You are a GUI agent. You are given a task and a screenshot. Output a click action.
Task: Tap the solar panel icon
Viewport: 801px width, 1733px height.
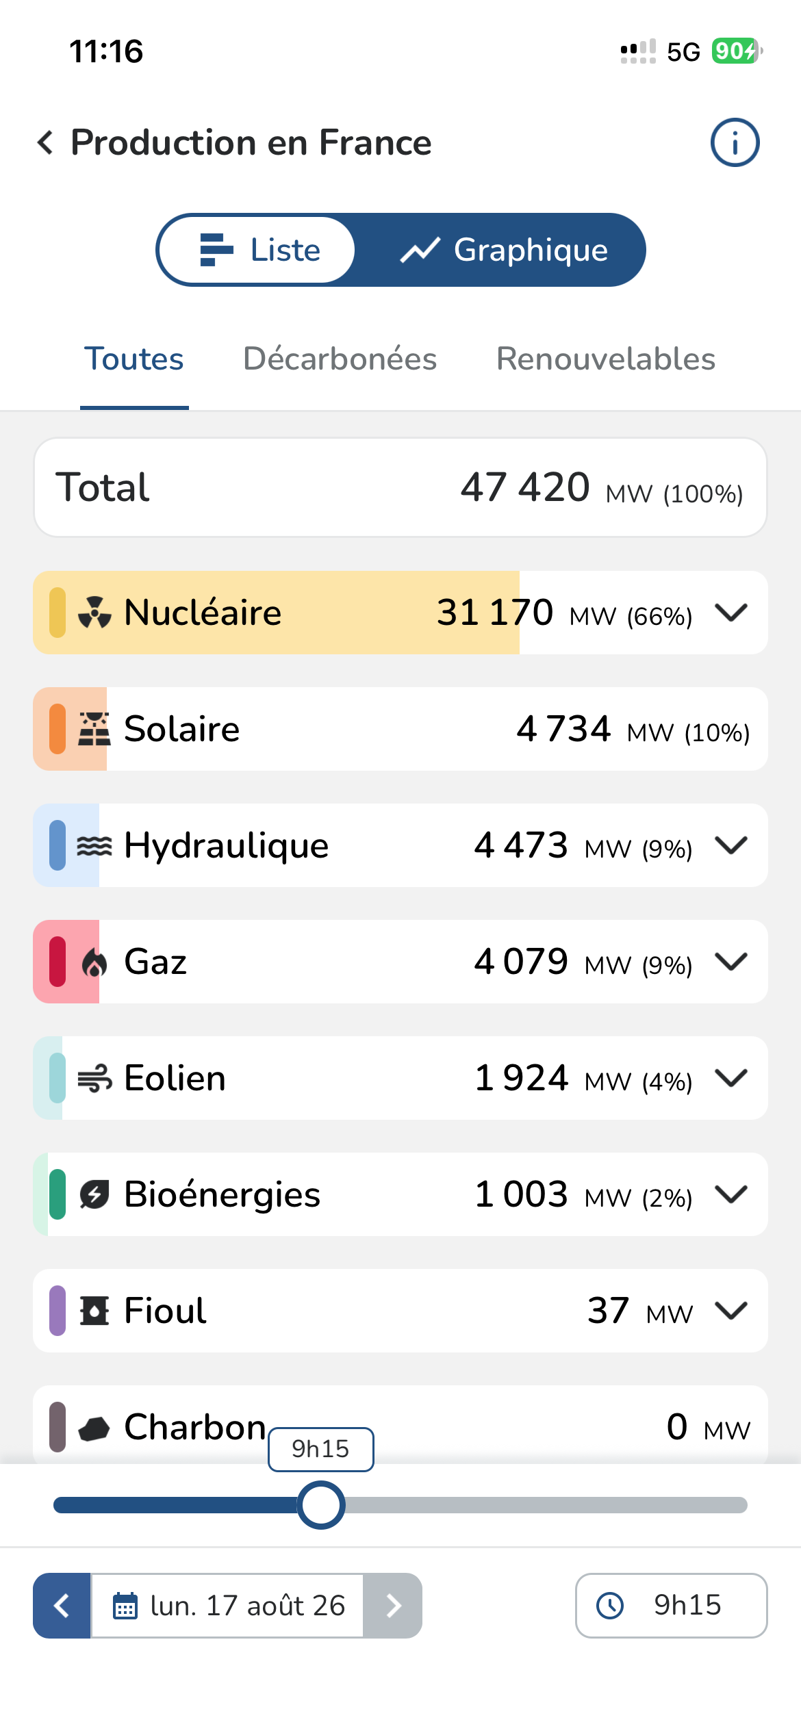click(x=94, y=728)
